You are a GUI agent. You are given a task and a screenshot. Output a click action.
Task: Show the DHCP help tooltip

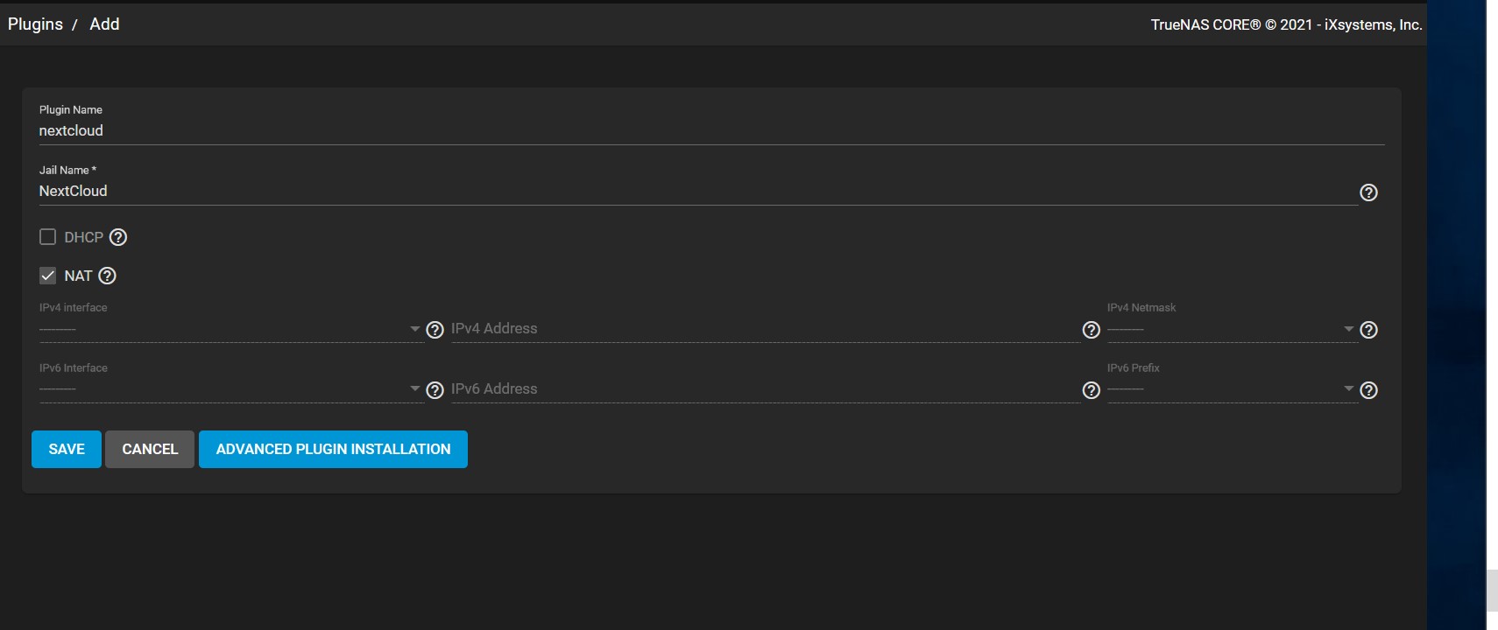(118, 237)
